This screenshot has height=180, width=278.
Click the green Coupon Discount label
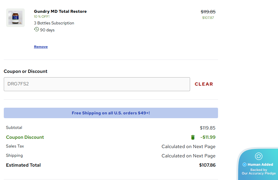click(25, 137)
